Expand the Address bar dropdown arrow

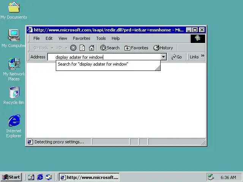[x=163, y=57]
